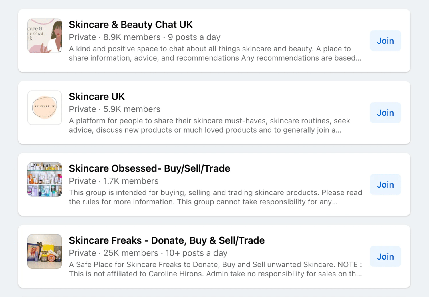Open the Skincare UK group title
Viewport: 429px width, 297px height.
(x=97, y=97)
